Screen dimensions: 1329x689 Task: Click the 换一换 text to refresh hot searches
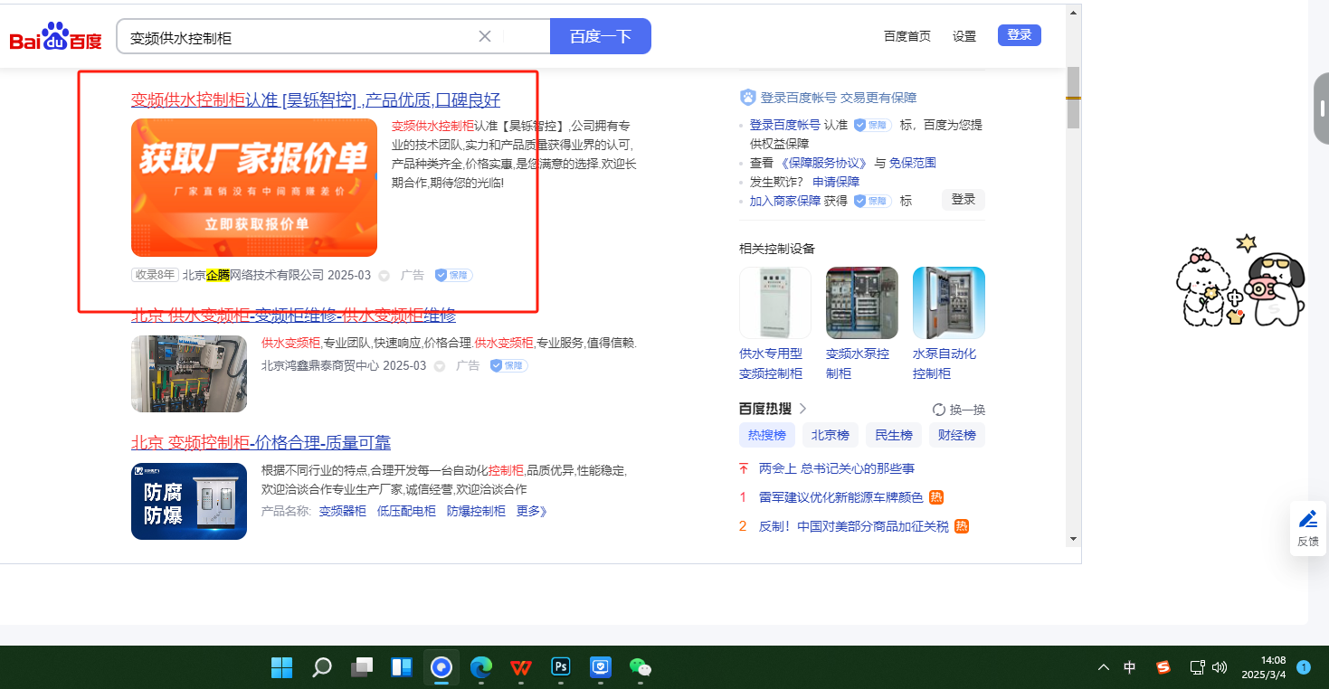(x=967, y=410)
